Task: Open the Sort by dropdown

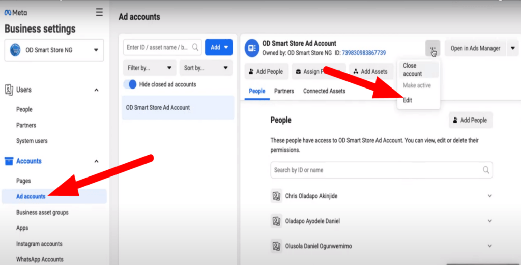Action: pos(206,68)
